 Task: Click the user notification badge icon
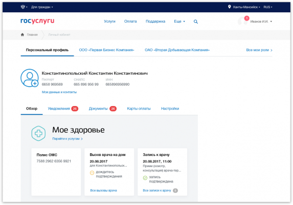[246, 18]
